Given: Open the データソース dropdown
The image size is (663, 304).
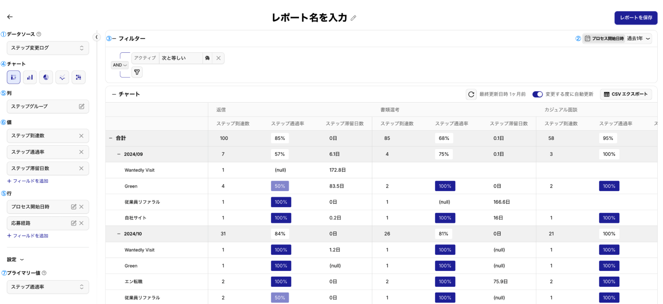Looking at the screenshot, I should [x=48, y=48].
